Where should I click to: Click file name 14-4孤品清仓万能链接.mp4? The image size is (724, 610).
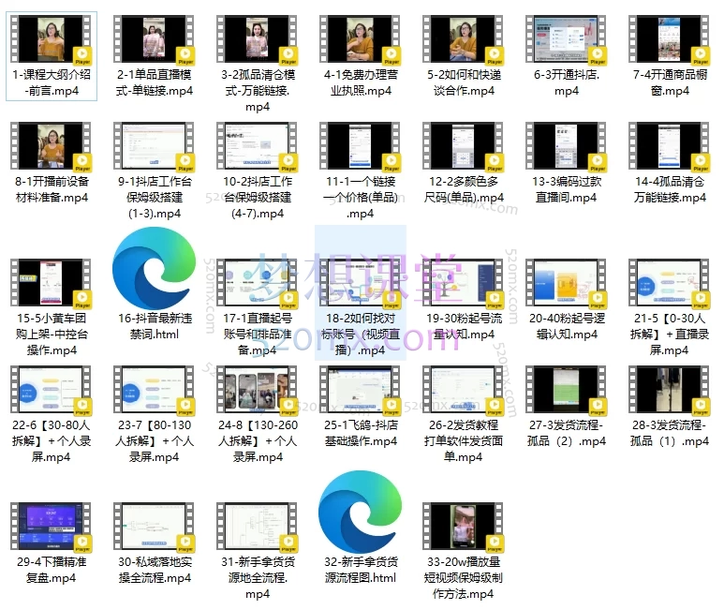pos(670,189)
